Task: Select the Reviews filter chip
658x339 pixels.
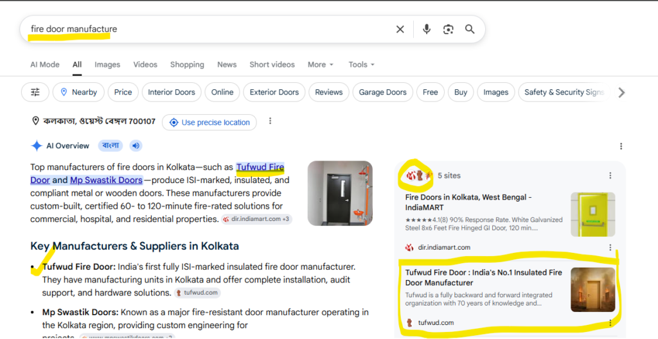Action: click(x=329, y=92)
